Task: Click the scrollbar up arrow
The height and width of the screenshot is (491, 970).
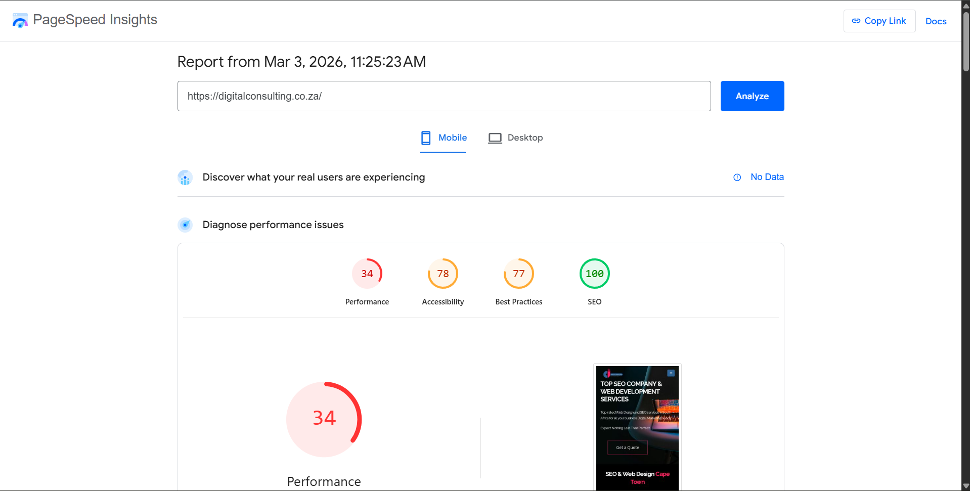Action: (x=965, y=6)
